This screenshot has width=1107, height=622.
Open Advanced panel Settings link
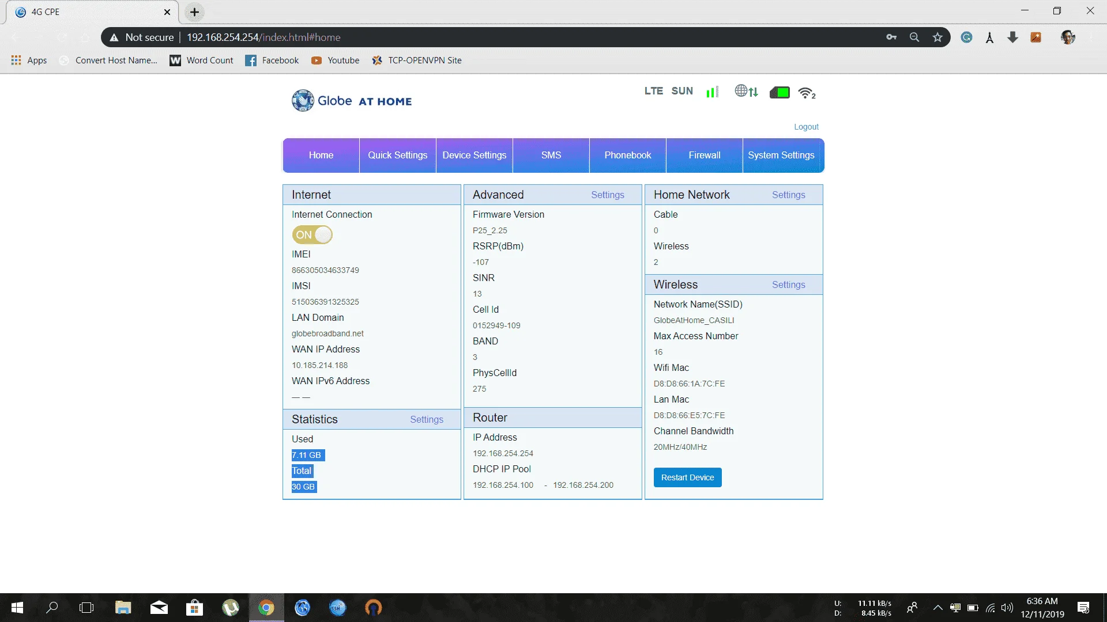click(x=608, y=195)
